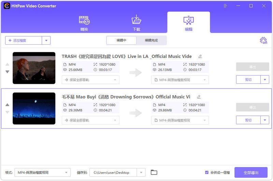
Task: Click the 剪切 cut button for the Mao Buyi video
Action: point(248,120)
